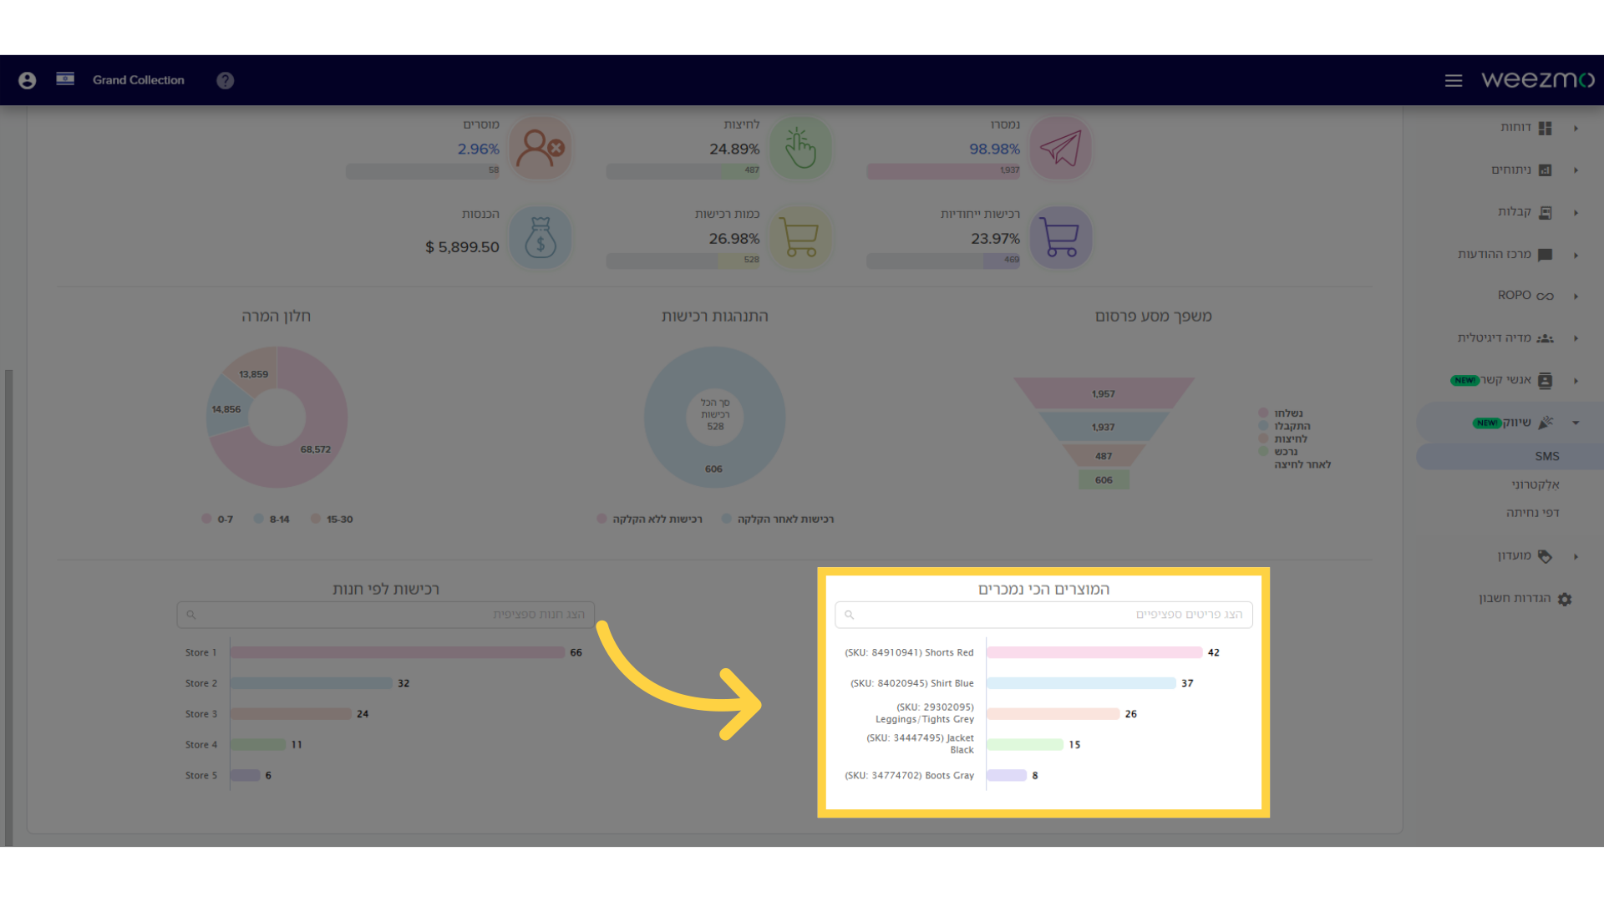The image size is (1604, 902).
Task: Toggle the 8-14 legend in conversion window
Action: tap(272, 519)
